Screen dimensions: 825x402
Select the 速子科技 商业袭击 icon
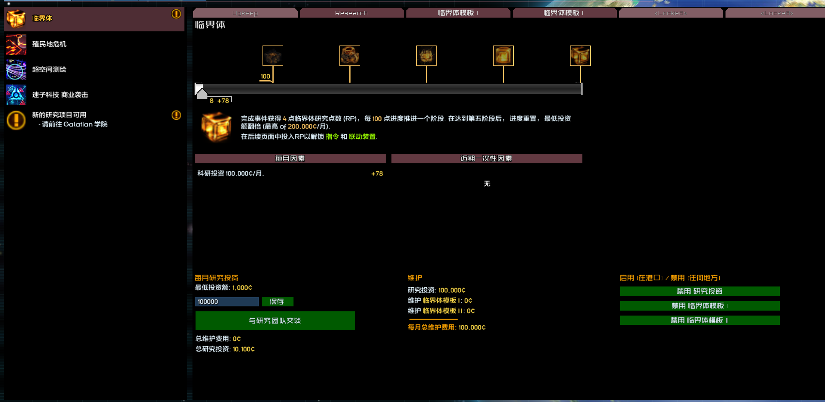(x=16, y=95)
